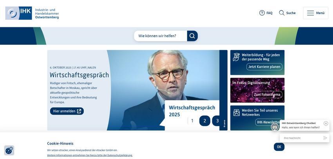
Task: Click the IHK Ostwürttemberg logo
Action: point(32,13)
